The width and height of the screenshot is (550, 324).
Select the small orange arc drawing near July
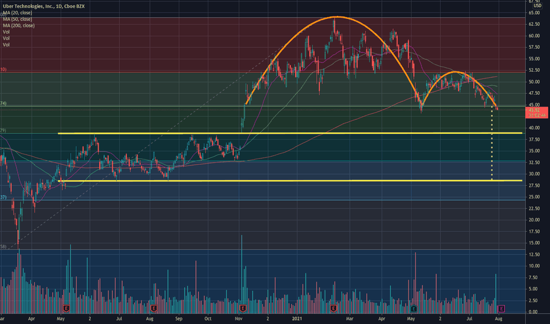click(x=455, y=72)
